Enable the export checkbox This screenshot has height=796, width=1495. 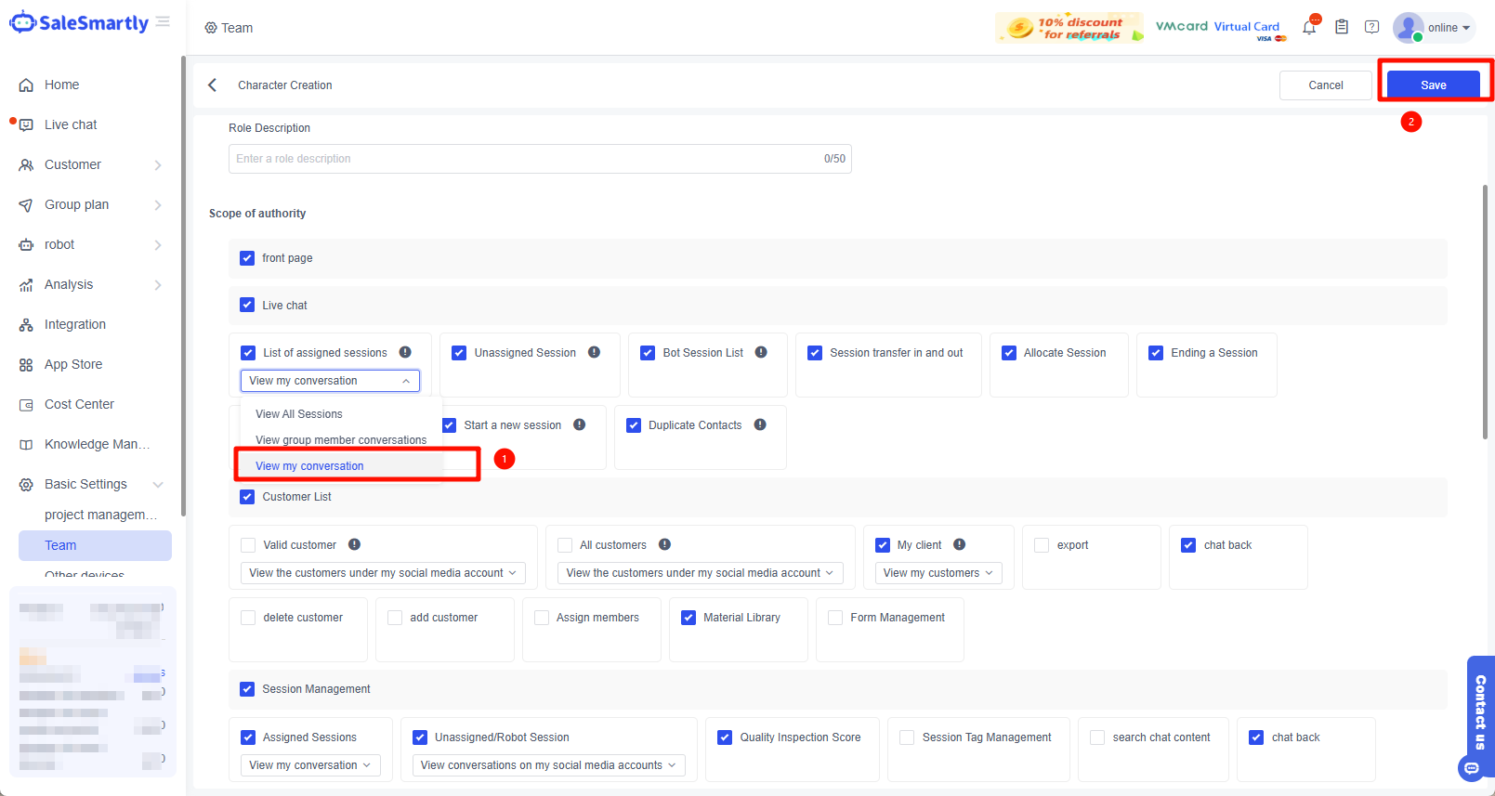pos(1042,545)
